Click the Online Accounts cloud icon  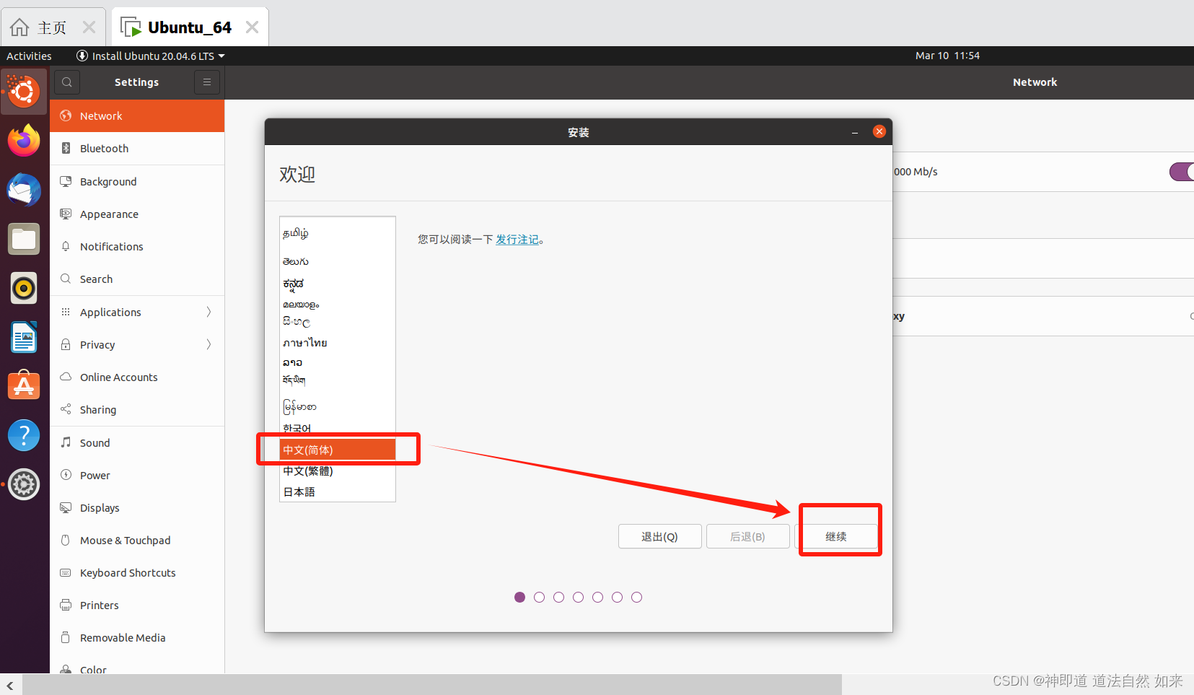pos(66,377)
